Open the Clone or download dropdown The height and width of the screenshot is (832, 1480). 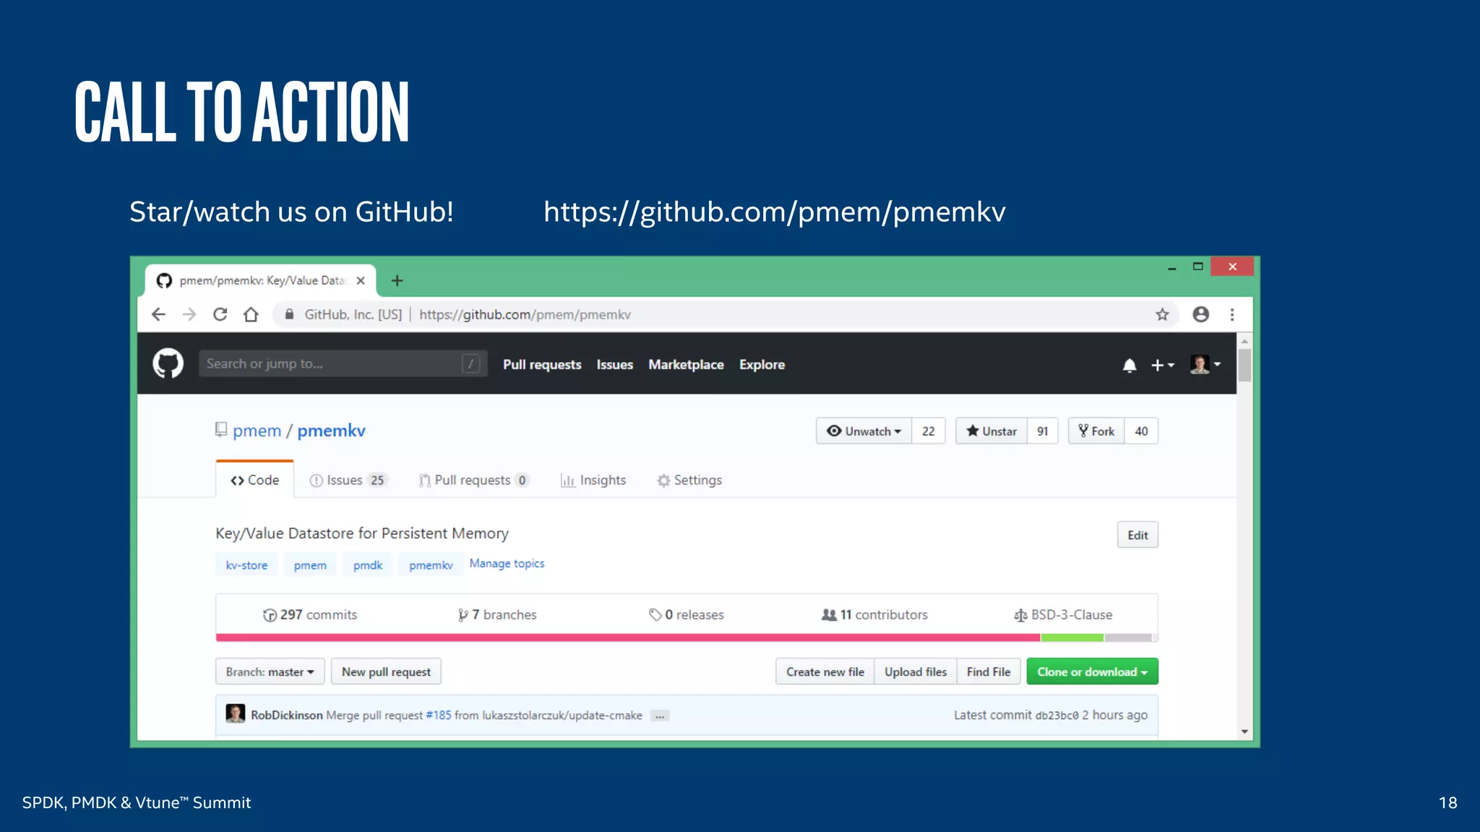[1092, 672]
